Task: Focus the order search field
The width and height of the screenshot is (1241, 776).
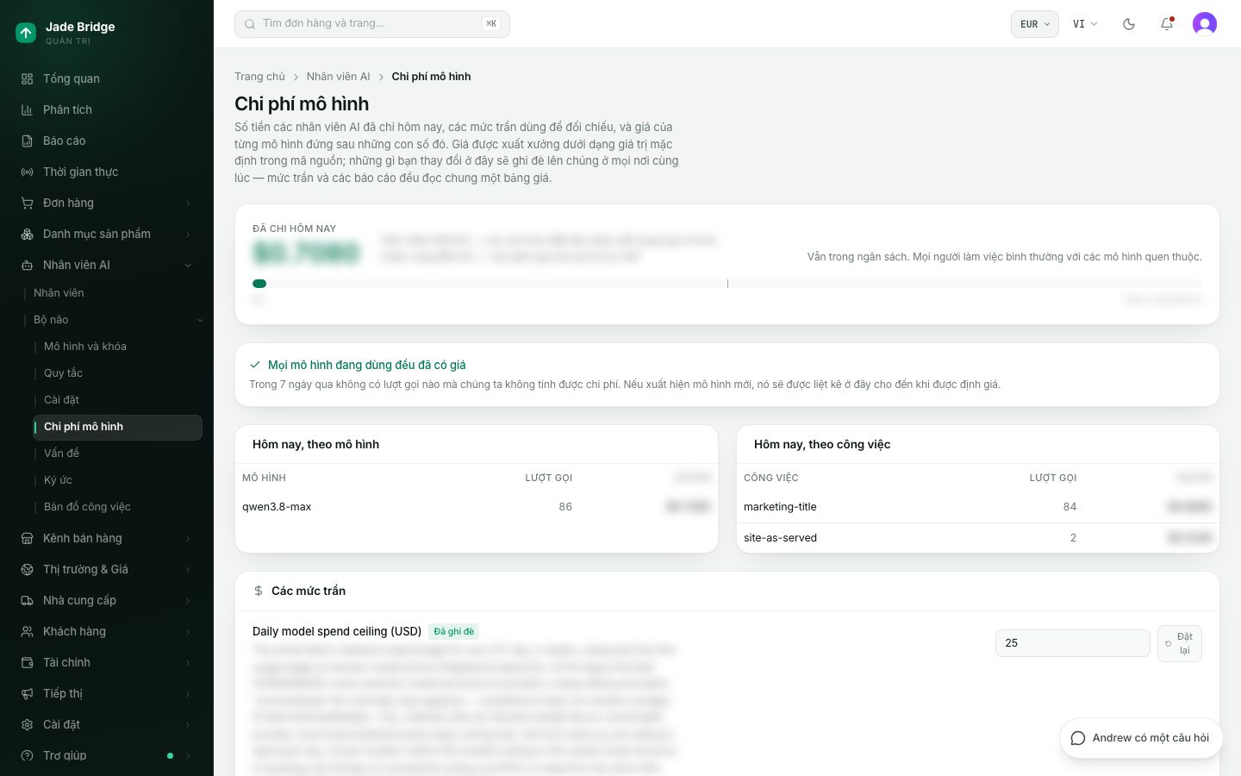Action: pos(372,24)
